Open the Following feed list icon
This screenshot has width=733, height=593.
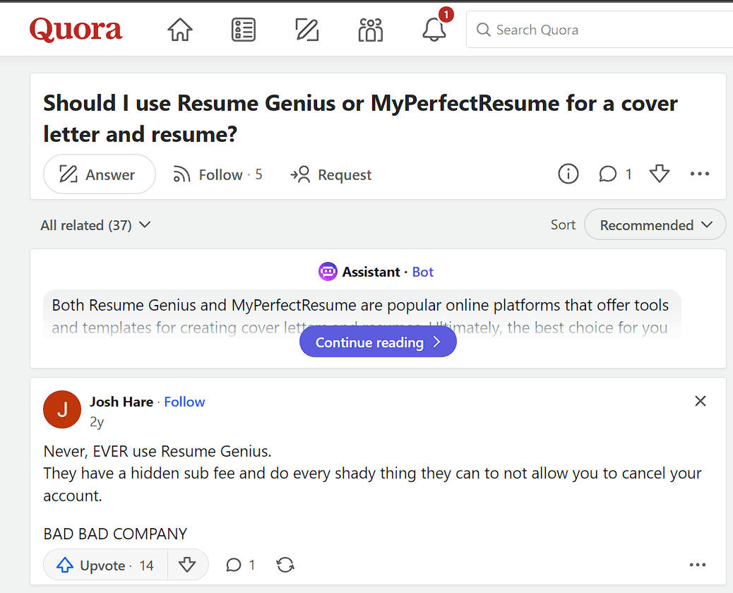point(244,30)
